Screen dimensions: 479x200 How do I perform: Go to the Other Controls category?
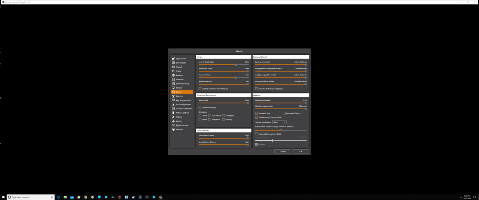tap(182, 113)
